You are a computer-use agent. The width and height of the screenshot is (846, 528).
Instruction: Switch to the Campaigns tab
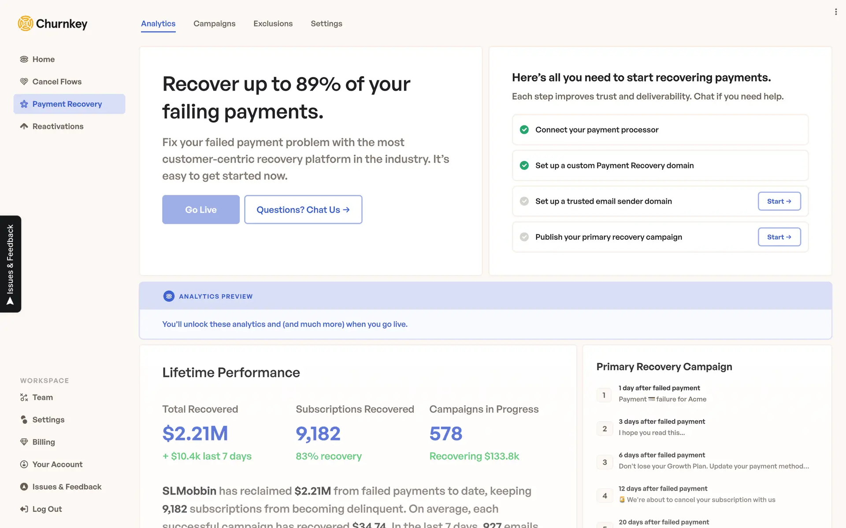coord(214,24)
